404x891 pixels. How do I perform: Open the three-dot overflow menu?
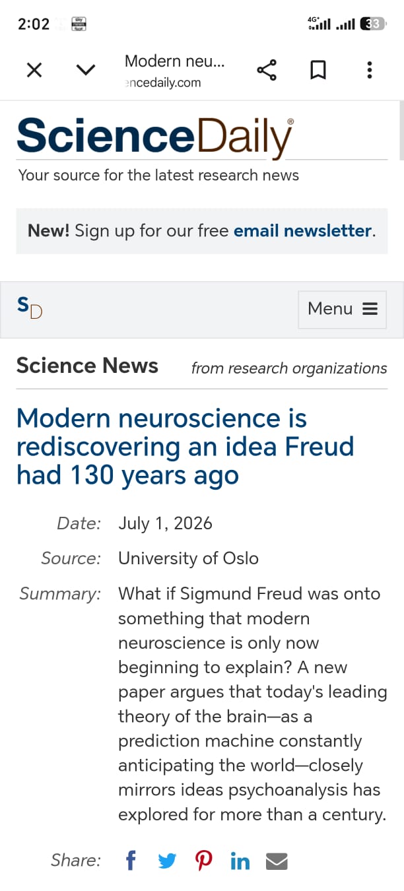coord(369,70)
